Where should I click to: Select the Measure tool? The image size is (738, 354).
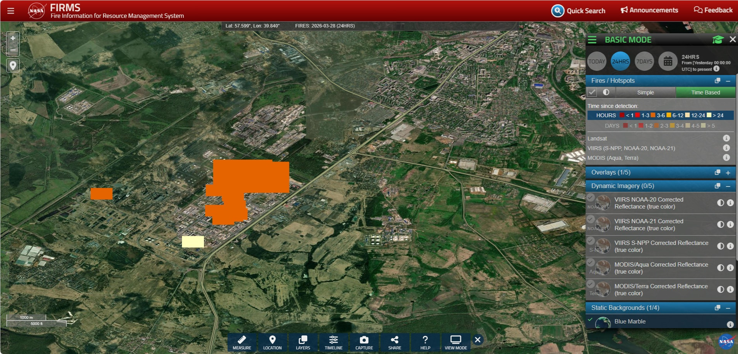coord(242,342)
